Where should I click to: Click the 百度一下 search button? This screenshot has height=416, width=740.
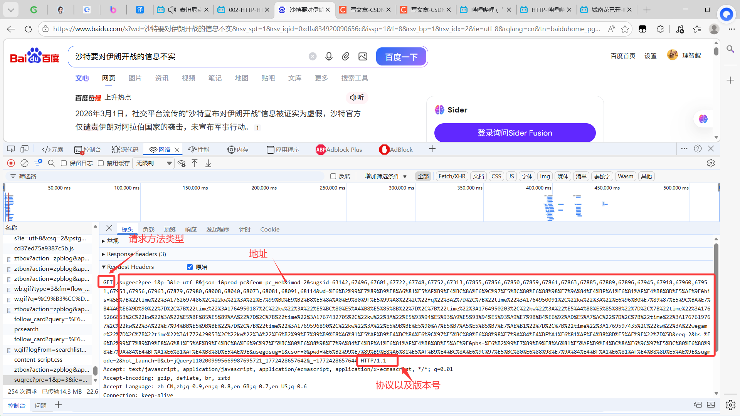401,57
